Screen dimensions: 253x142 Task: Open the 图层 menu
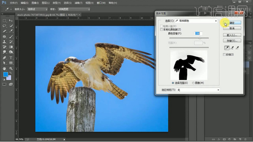(46, 3)
